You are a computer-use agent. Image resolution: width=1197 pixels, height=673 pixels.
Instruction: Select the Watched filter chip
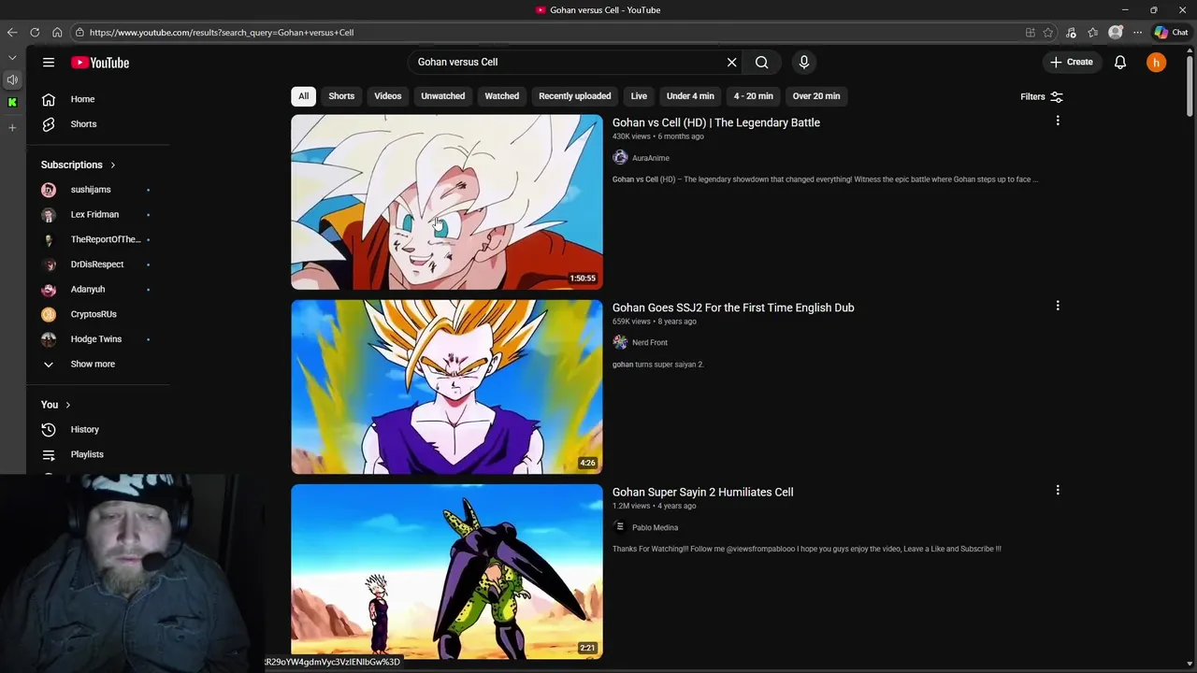pyautogui.click(x=502, y=96)
